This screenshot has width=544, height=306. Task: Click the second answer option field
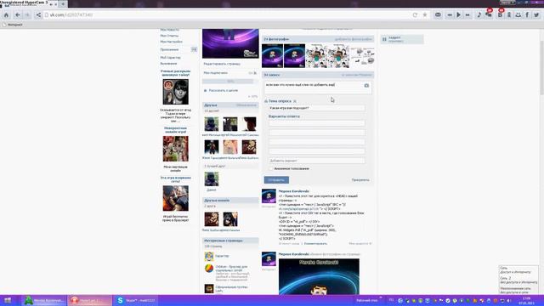point(317,133)
